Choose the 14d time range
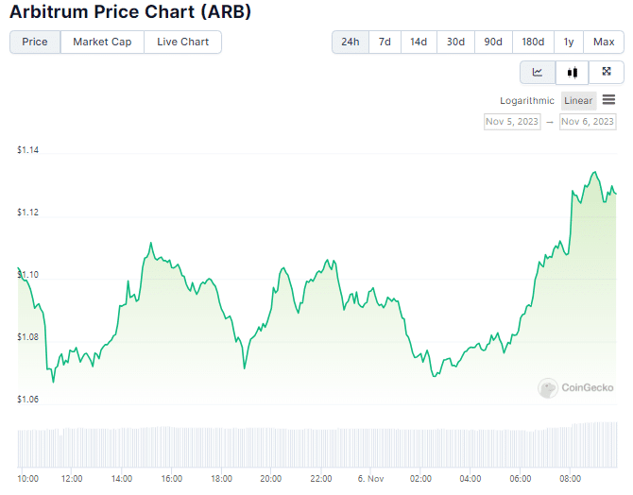The height and width of the screenshot is (495, 633). 419,42
